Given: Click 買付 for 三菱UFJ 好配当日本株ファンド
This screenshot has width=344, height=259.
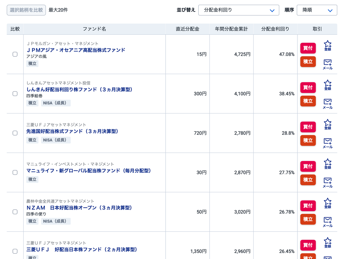Looking at the screenshot, I should pos(308,245).
